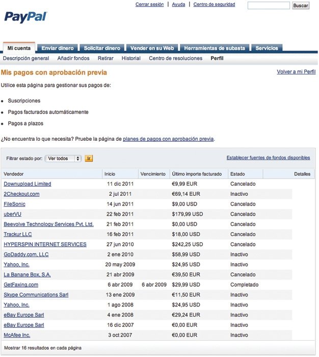Go to 'Descripción general' submenu
The height and width of the screenshot is (357, 319).
tap(26, 59)
